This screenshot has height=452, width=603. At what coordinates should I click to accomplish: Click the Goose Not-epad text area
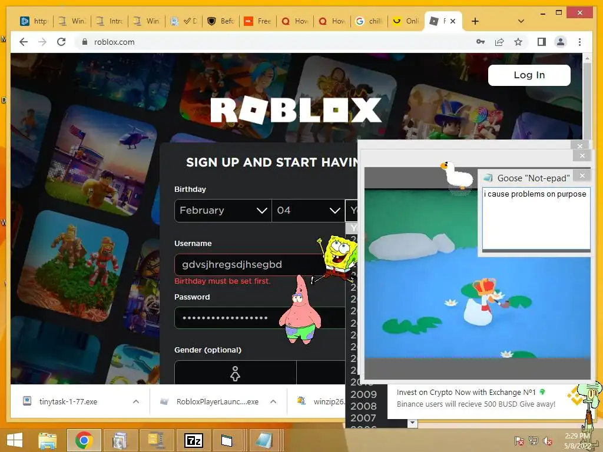536,219
